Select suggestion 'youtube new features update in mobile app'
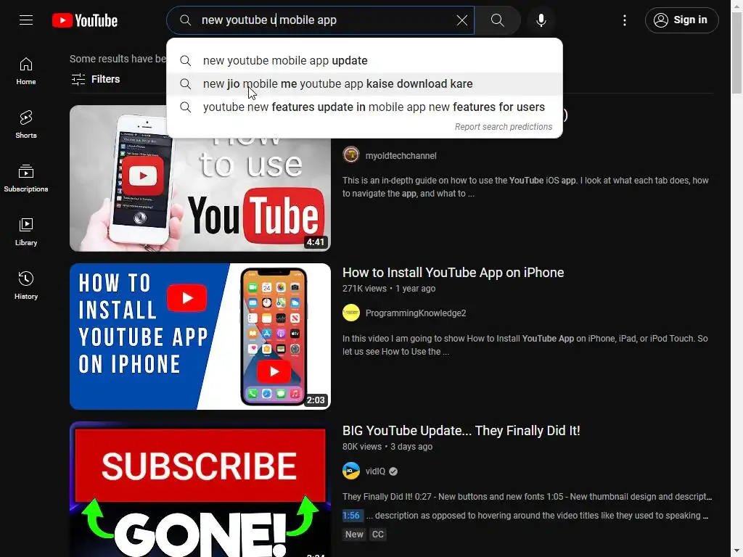 364,107
